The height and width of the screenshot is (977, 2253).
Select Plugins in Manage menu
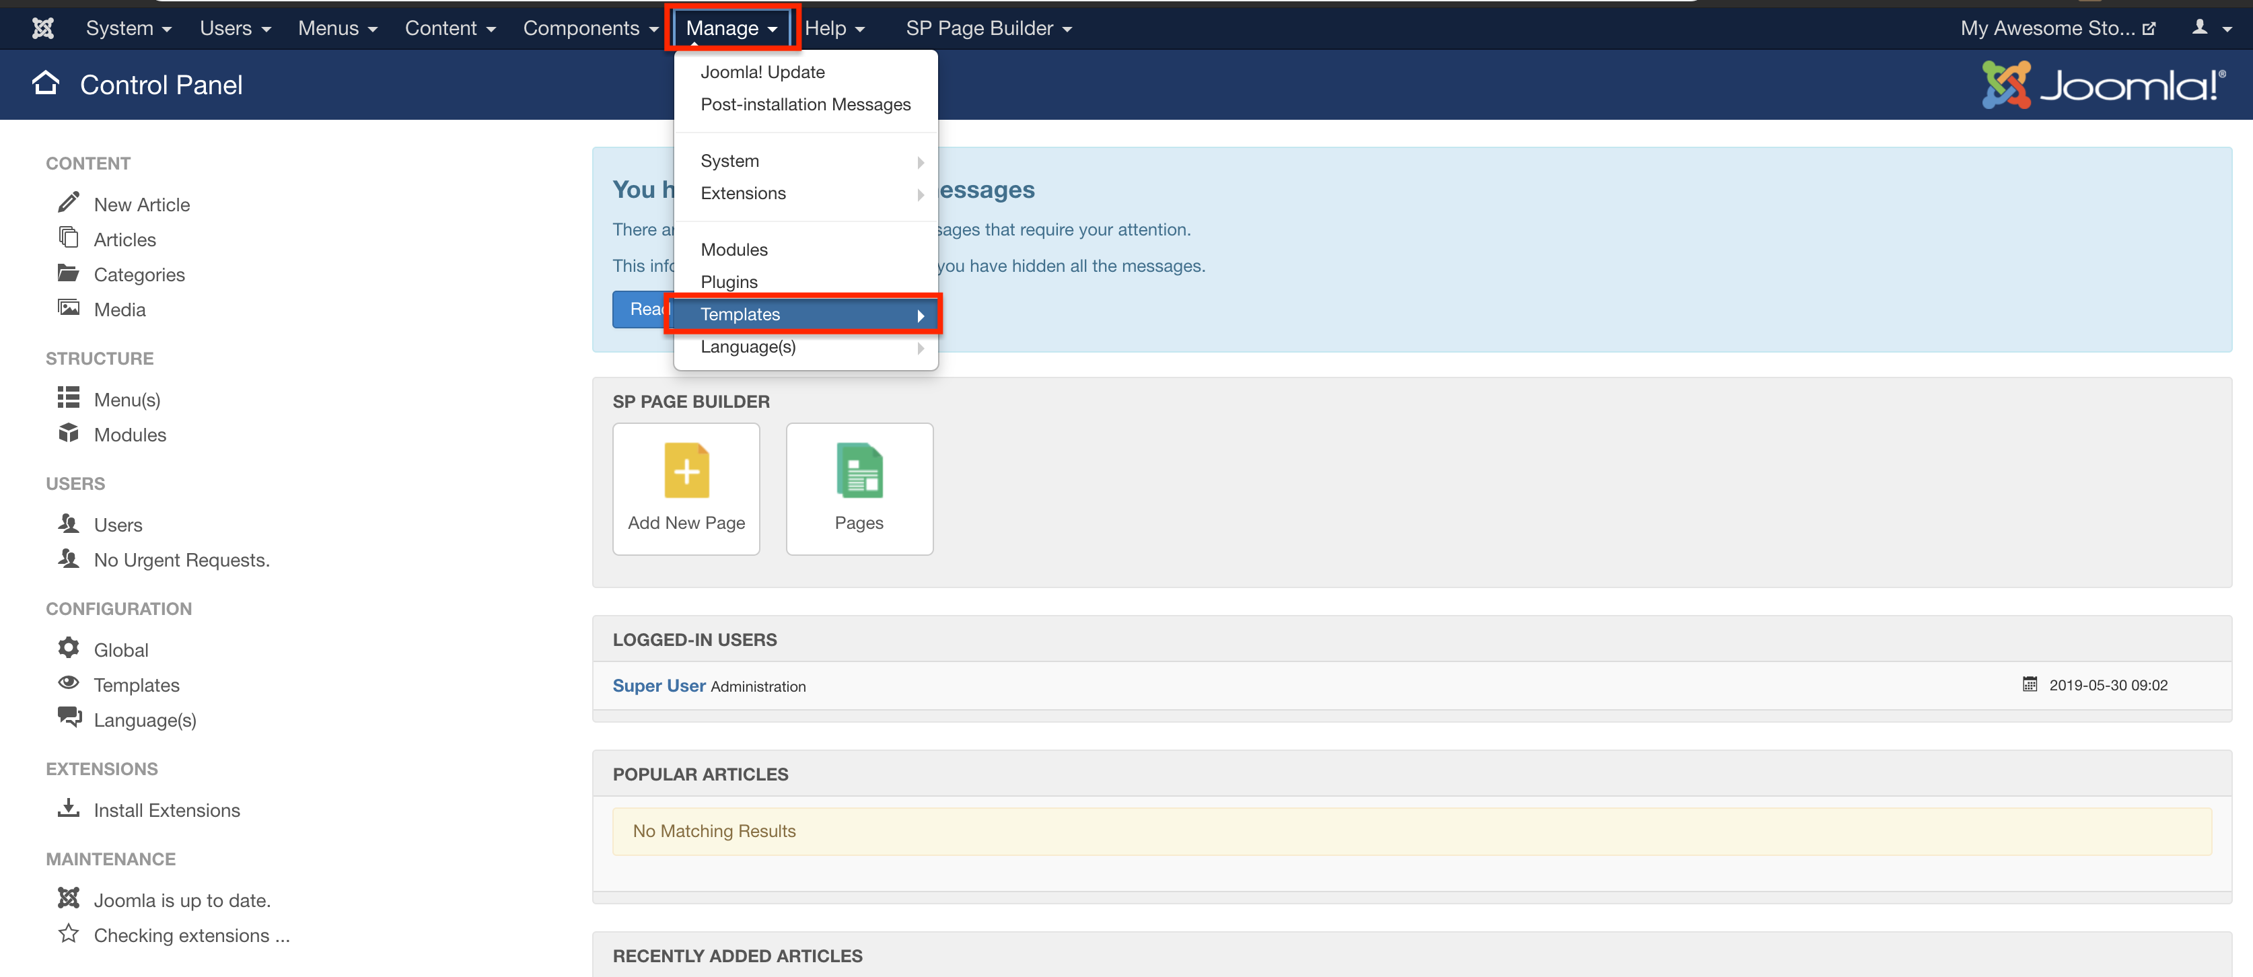[x=806, y=282]
